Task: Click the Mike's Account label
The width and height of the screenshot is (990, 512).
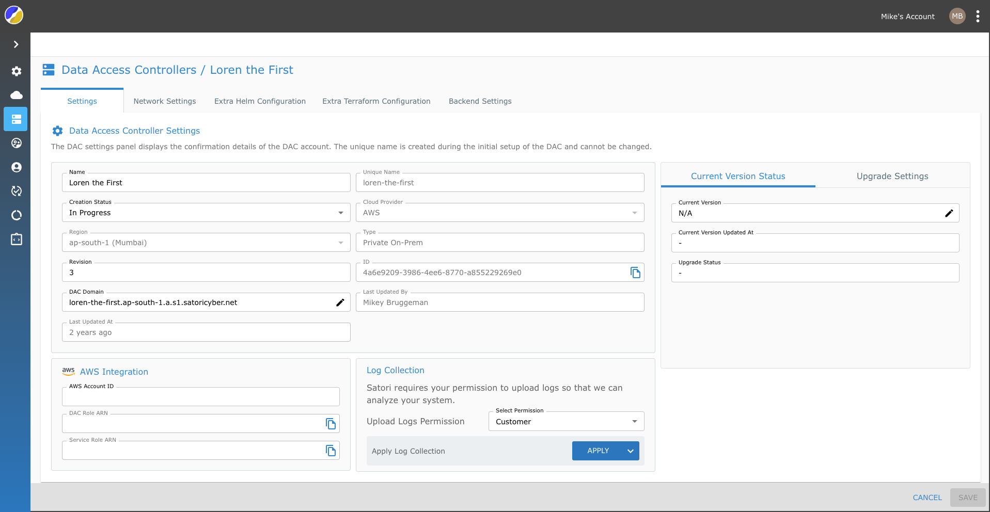Action: [907, 17]
